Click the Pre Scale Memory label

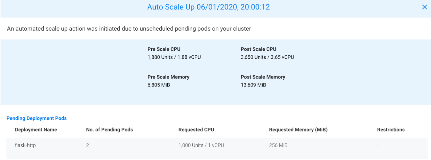click(168, 77)
